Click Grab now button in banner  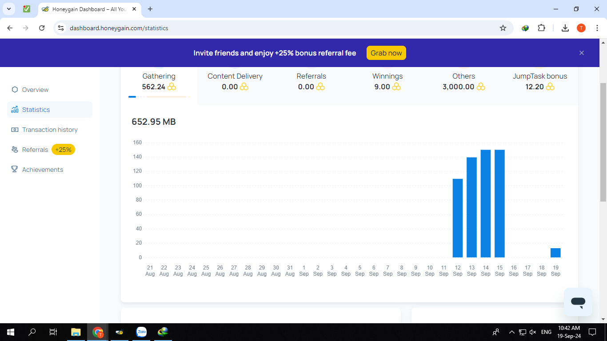(386, 53)
